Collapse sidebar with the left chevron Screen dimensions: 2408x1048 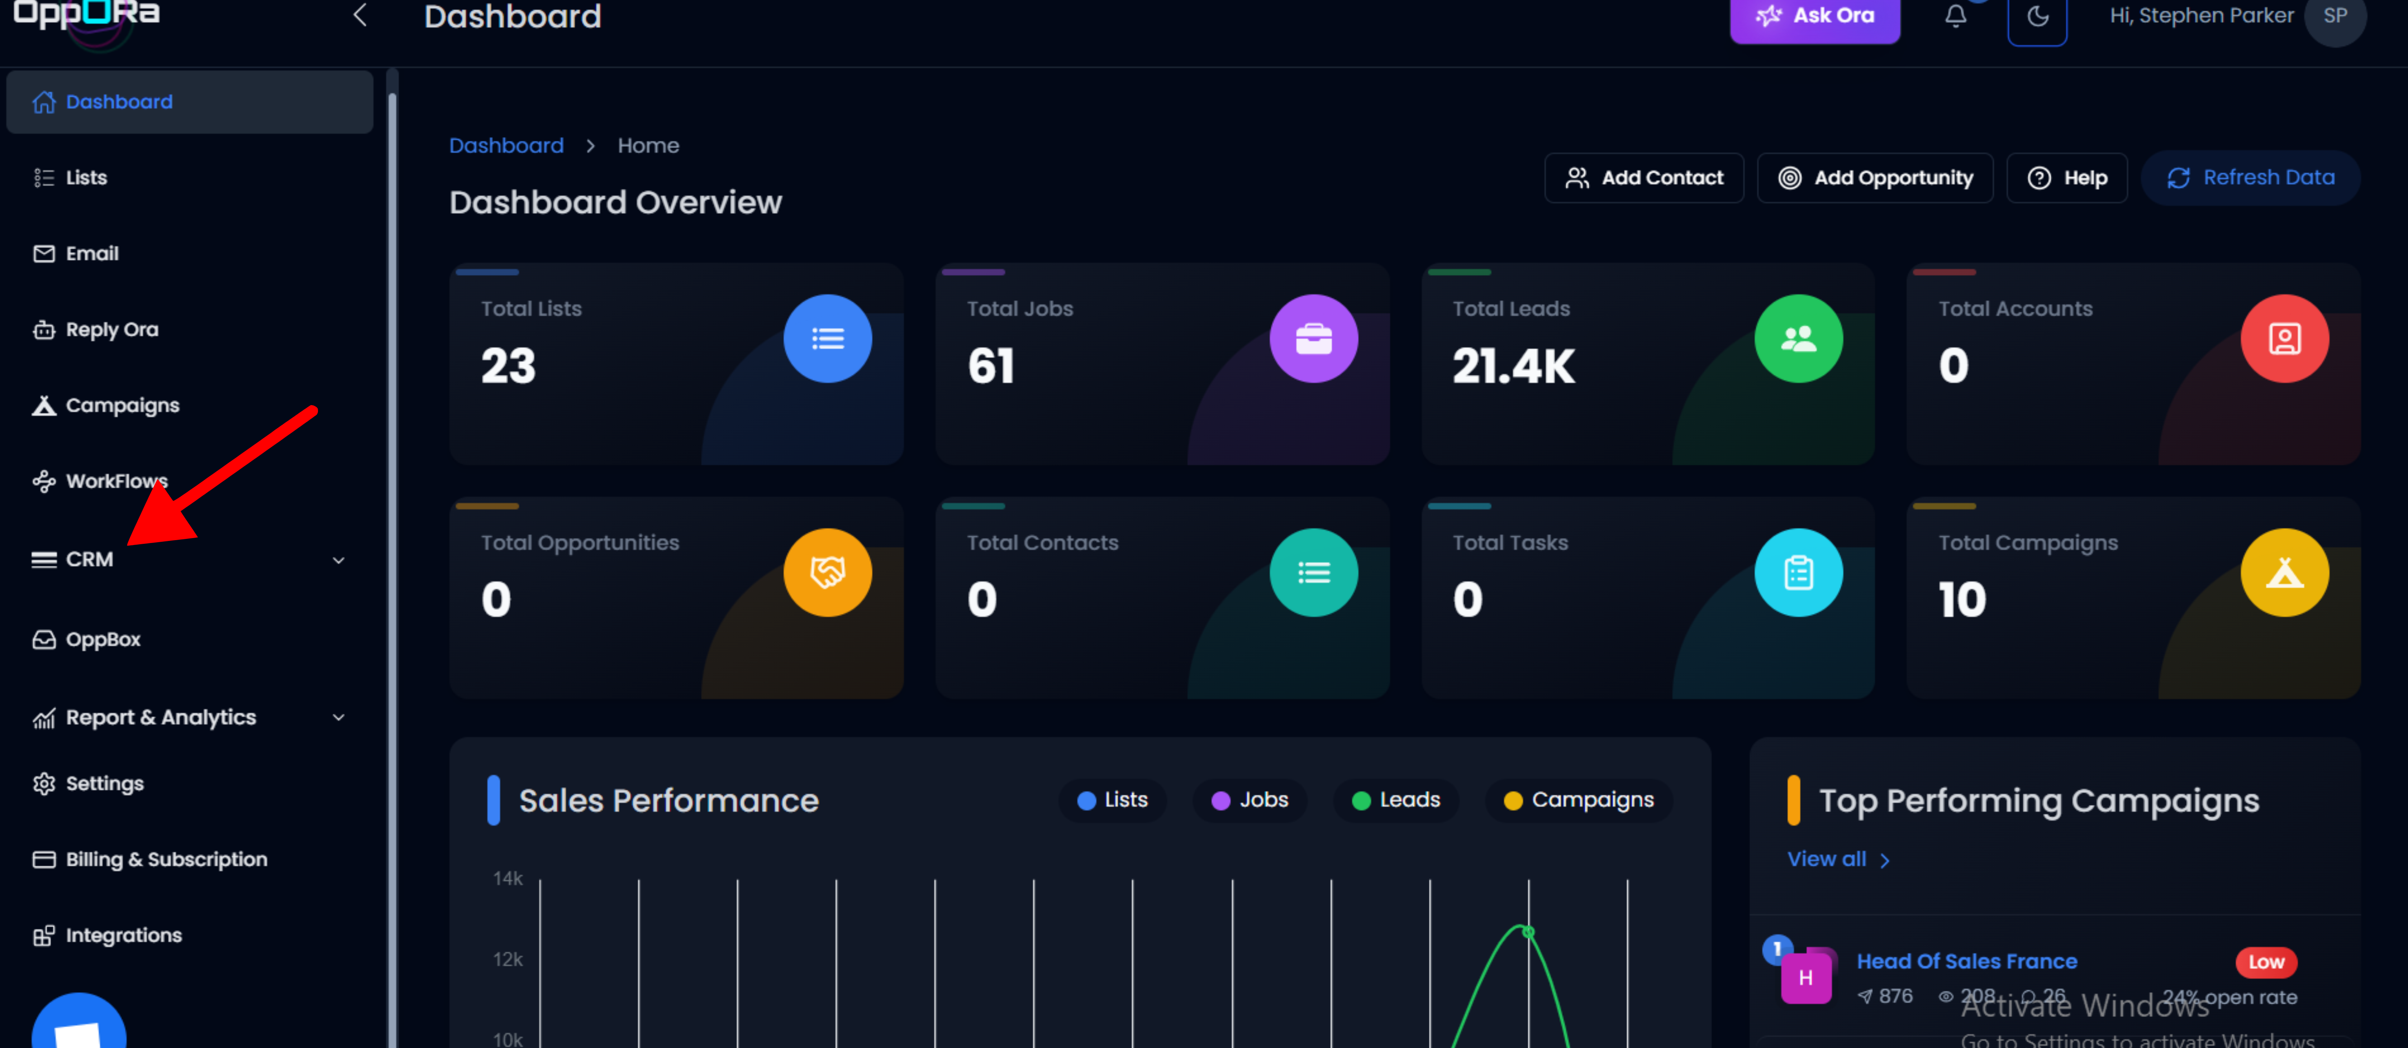360,16
